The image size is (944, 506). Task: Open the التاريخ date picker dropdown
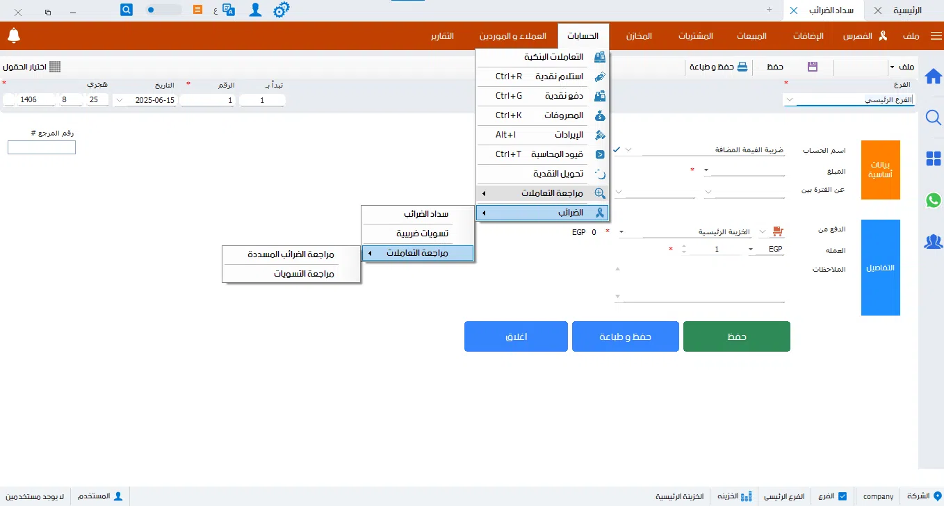coord(120,100)
